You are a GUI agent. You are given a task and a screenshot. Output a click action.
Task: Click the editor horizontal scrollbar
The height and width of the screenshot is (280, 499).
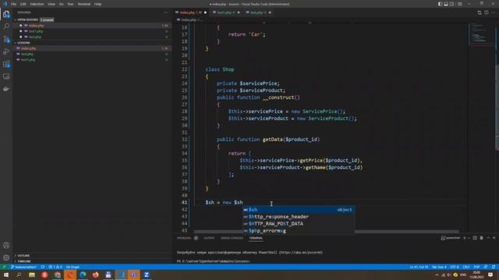(x=327, y=232)
